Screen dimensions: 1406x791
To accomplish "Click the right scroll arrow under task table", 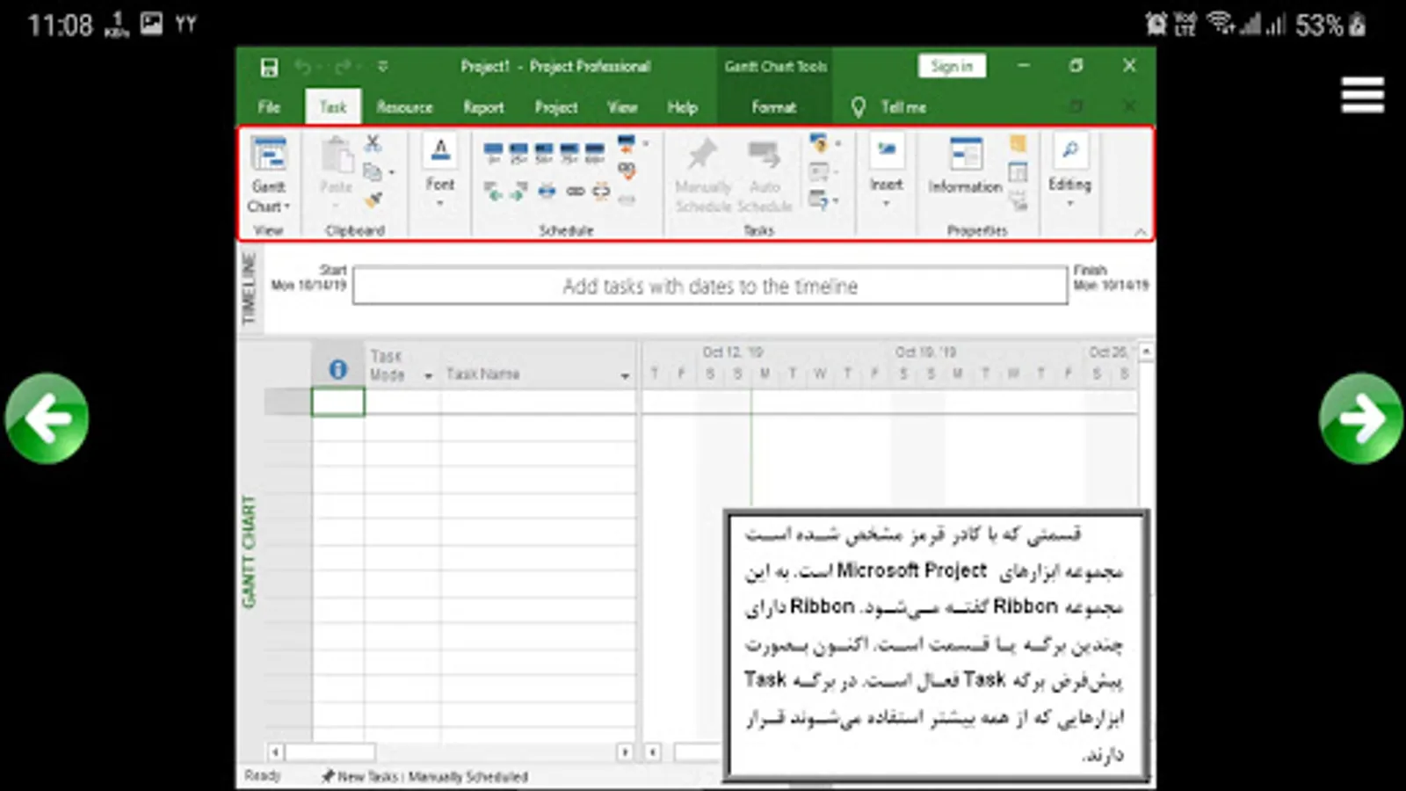I will (625, 752).
